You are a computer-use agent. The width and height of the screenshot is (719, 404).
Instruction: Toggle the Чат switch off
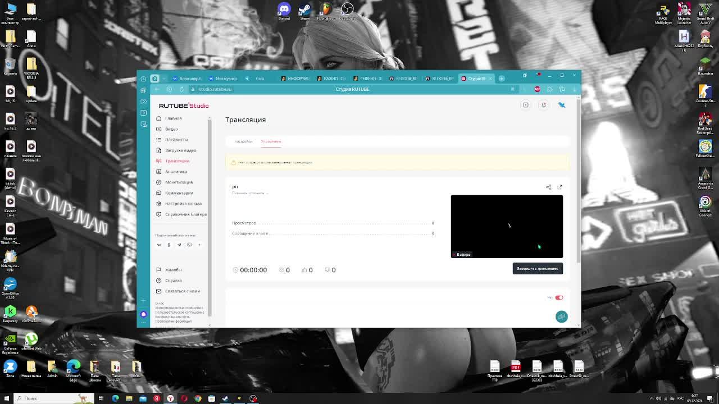559,298
